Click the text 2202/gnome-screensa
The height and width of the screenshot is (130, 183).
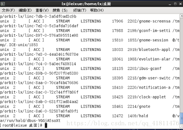(149, 21)
